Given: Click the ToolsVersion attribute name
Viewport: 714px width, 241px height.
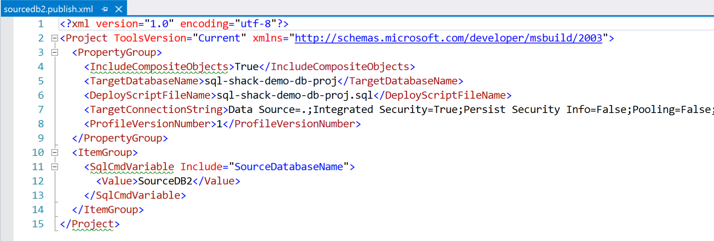Looking at the screenshot, I should pos(150,38).
